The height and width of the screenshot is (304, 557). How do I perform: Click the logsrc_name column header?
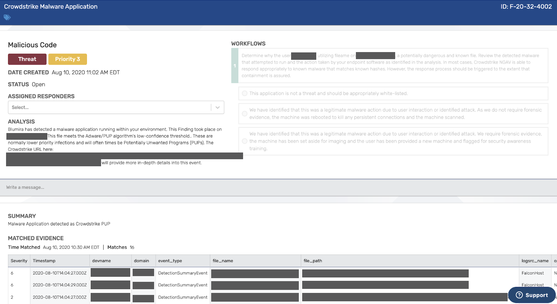tap(535, 261)
